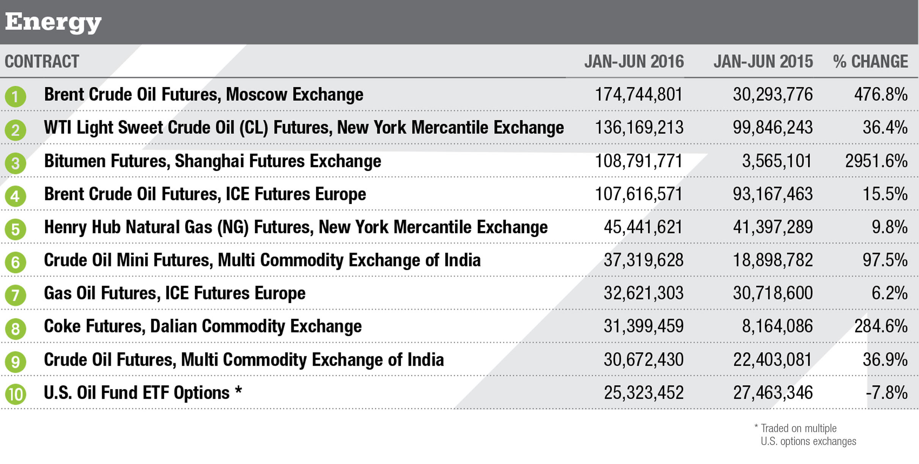Click the JAN-JUN 2016 column header

coord(634,61)
